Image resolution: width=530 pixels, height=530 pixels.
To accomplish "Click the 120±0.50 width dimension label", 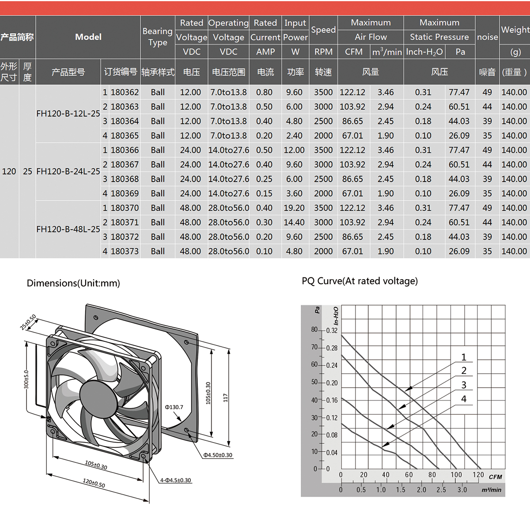I will point(94,483).
